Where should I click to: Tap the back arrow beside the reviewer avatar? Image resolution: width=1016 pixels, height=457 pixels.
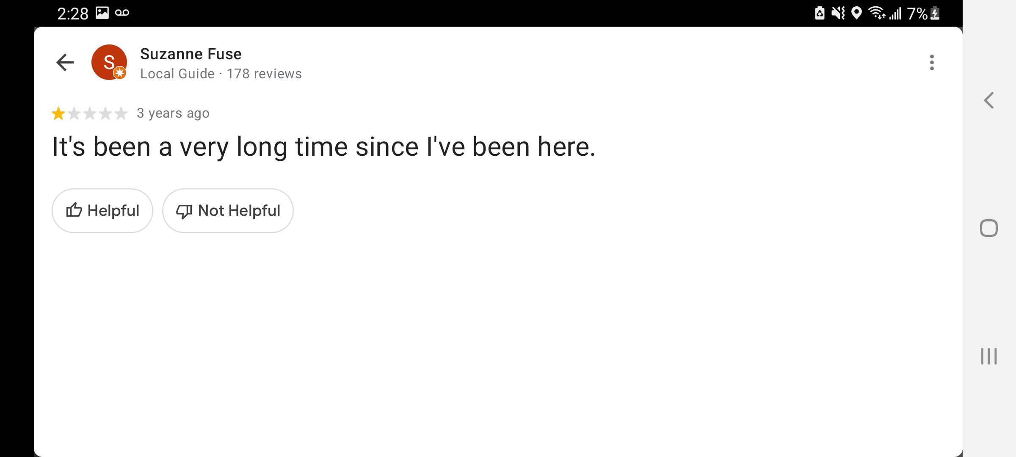pyautogui.click(x=65, y=63)
